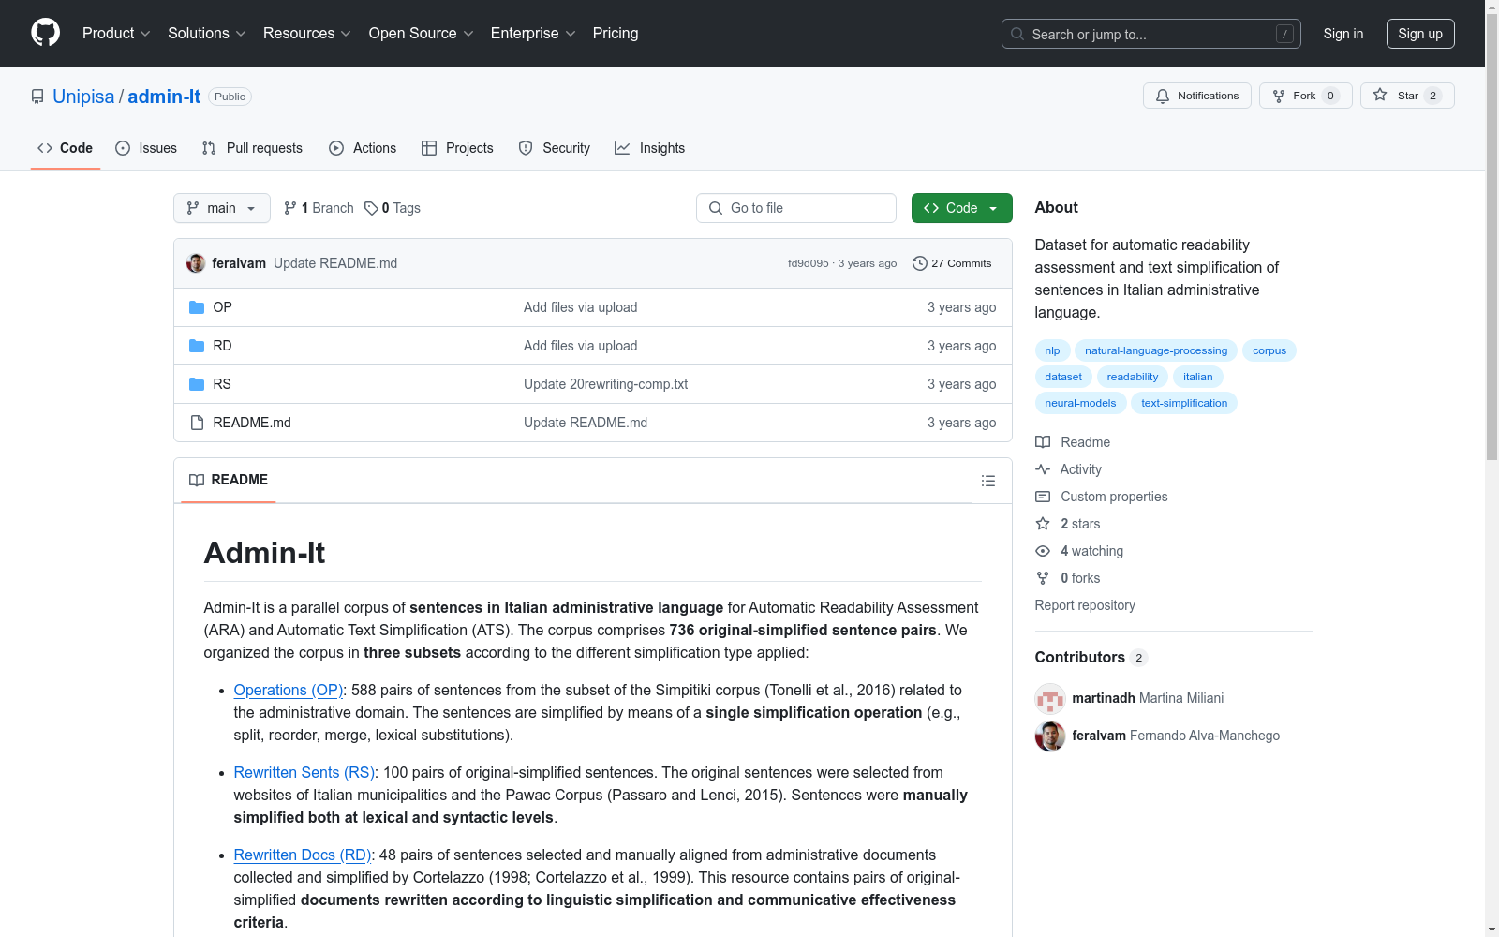Star the repository with the Star button

1407,96
